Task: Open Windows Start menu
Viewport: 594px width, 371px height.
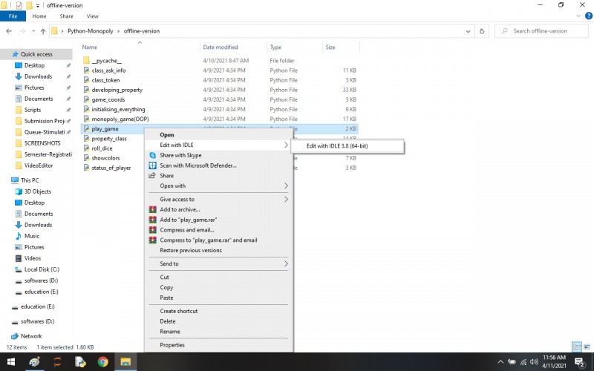Action: (x=11, y=362)
